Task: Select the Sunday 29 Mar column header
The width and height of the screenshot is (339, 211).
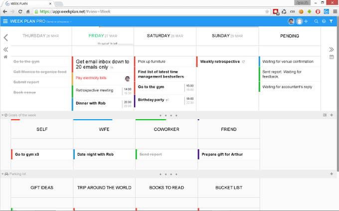Action: click(227, 36)
